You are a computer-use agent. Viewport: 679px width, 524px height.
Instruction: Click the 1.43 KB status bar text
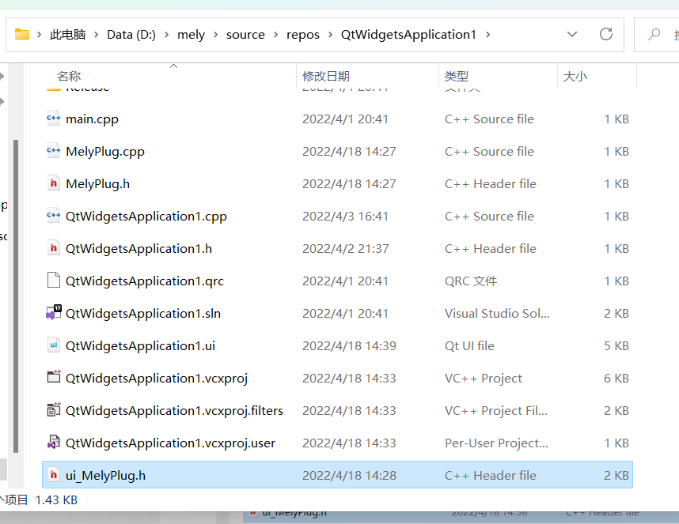click(56, 500)
